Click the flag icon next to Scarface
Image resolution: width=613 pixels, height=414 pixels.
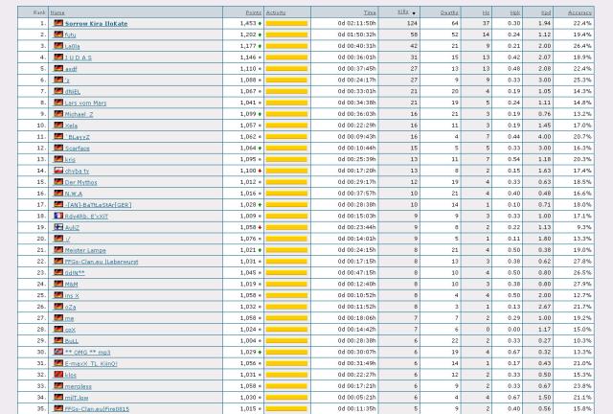click(57, 149)
